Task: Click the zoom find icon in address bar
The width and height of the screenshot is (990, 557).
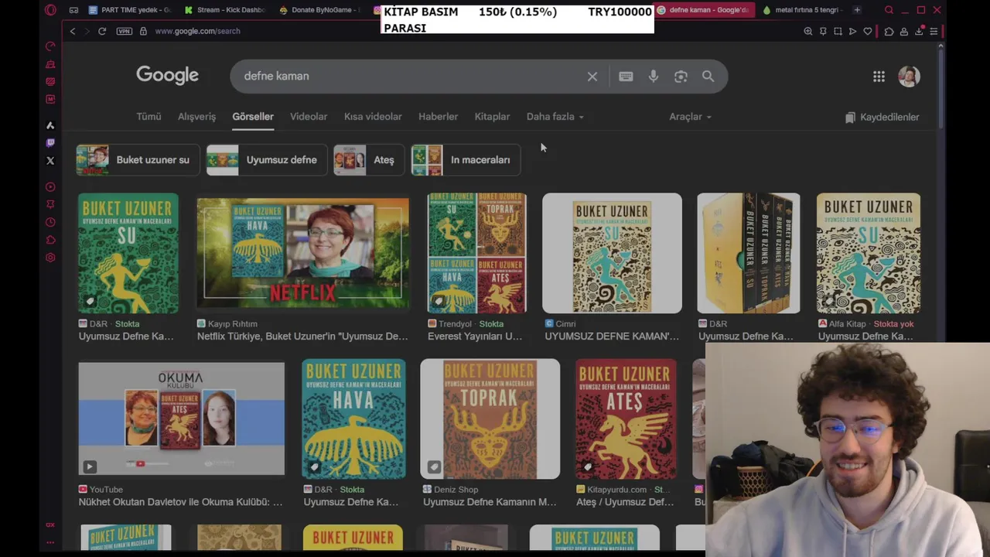Action: tap(808, 31)
